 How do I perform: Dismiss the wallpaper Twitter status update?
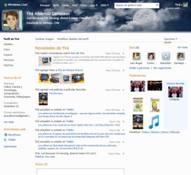123,110
